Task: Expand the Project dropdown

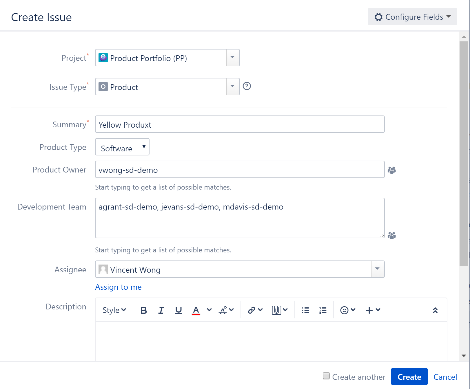Action: coord(232,58)
